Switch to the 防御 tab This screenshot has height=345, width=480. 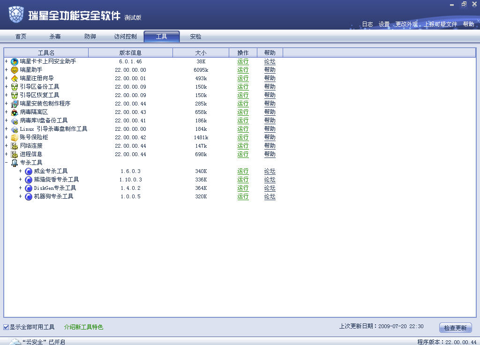coord(90,37)
